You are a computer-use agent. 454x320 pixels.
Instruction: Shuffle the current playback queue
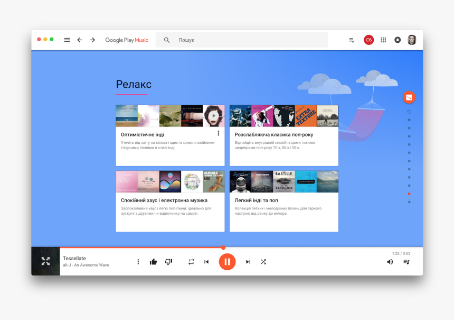[263, 261]
